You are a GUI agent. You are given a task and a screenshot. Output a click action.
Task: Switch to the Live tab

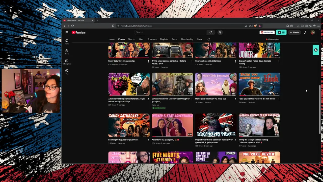click(x=141, y=39)
